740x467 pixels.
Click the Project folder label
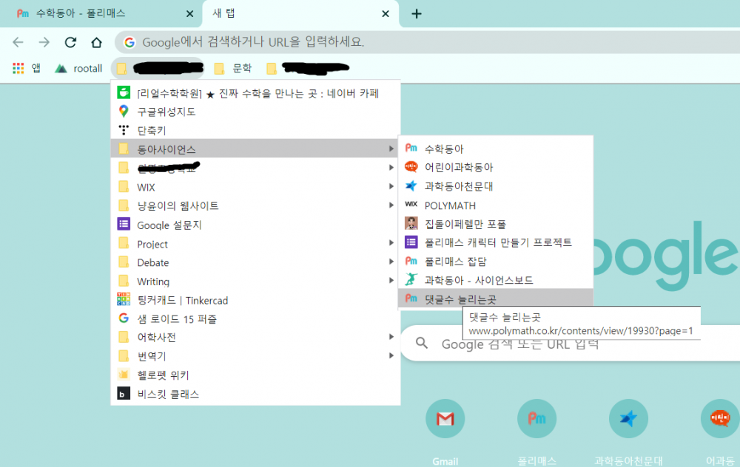click(x=152, y=244)
